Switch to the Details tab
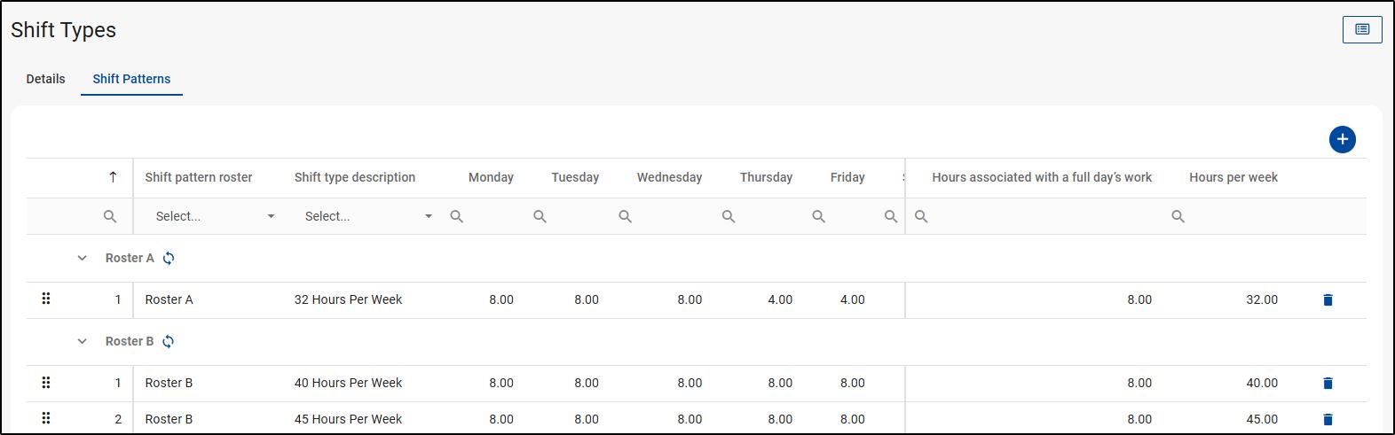Viewport: 1395px width, 435px height. tap(45, 79)
